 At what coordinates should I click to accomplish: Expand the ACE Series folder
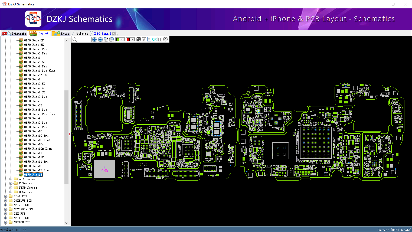tap(11, 179)
